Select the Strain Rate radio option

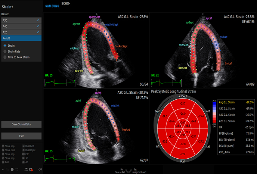(4, 51)
